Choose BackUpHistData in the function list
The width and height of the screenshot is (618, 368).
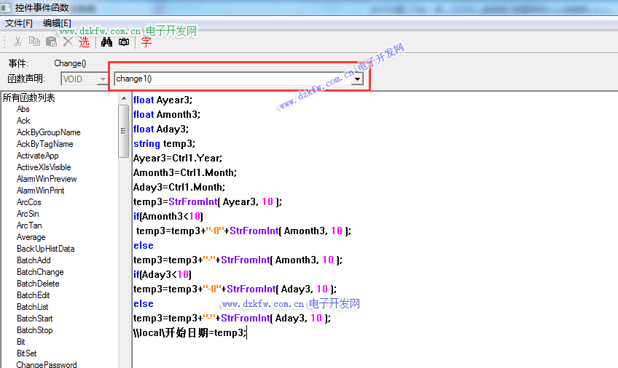[x=45, y=249]
